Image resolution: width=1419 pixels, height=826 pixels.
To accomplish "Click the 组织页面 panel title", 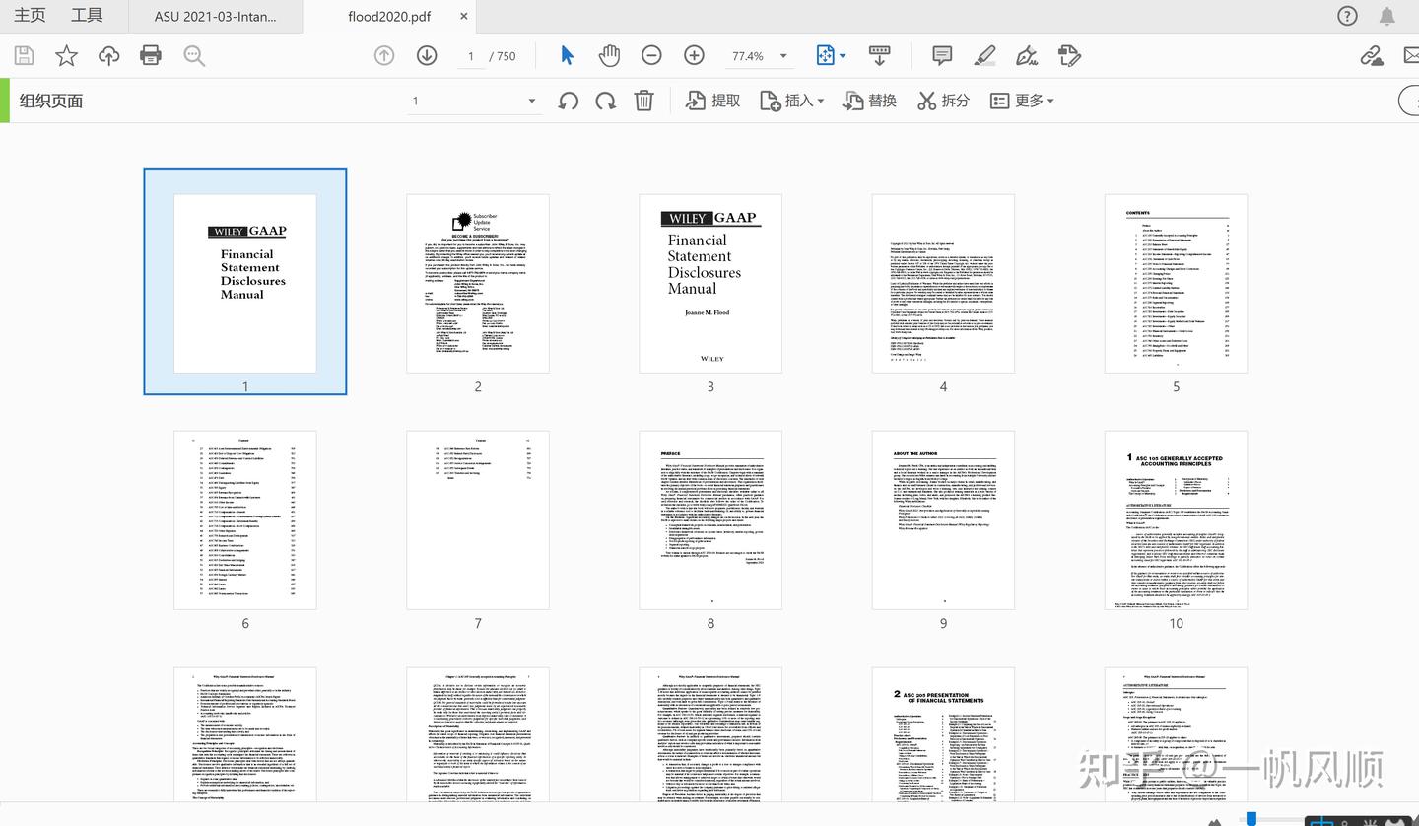I will (x=51, y=101).
